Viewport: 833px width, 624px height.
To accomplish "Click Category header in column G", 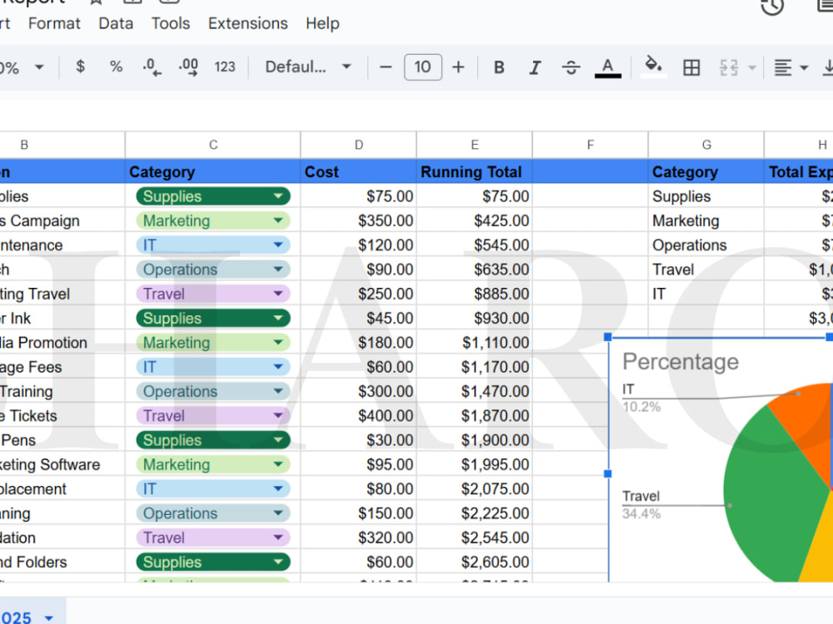I will point(706,172).
